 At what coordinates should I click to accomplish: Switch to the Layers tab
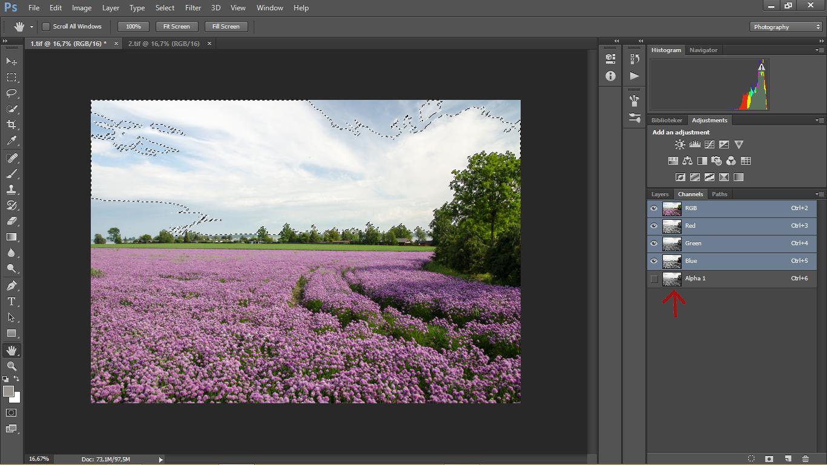pos(659,194)
